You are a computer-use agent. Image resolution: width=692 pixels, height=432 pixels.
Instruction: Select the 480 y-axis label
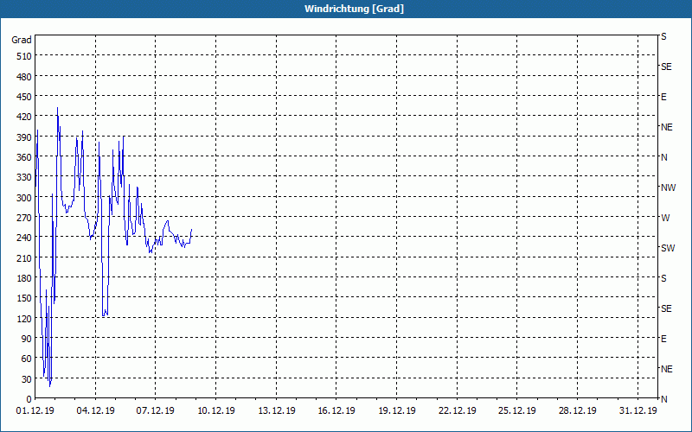(x=24, y=77)
